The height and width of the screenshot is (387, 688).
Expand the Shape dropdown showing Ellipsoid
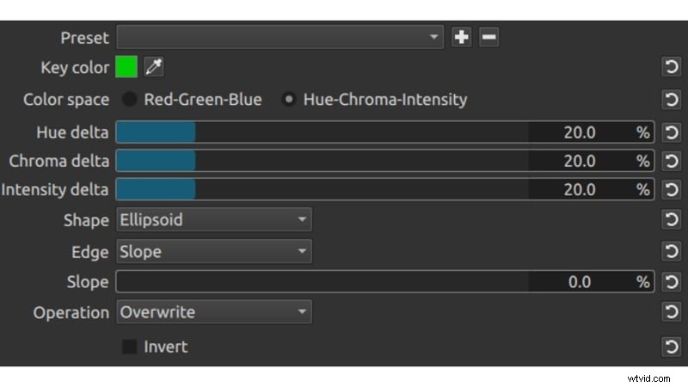pyautogui.click(x=213, y=220)
